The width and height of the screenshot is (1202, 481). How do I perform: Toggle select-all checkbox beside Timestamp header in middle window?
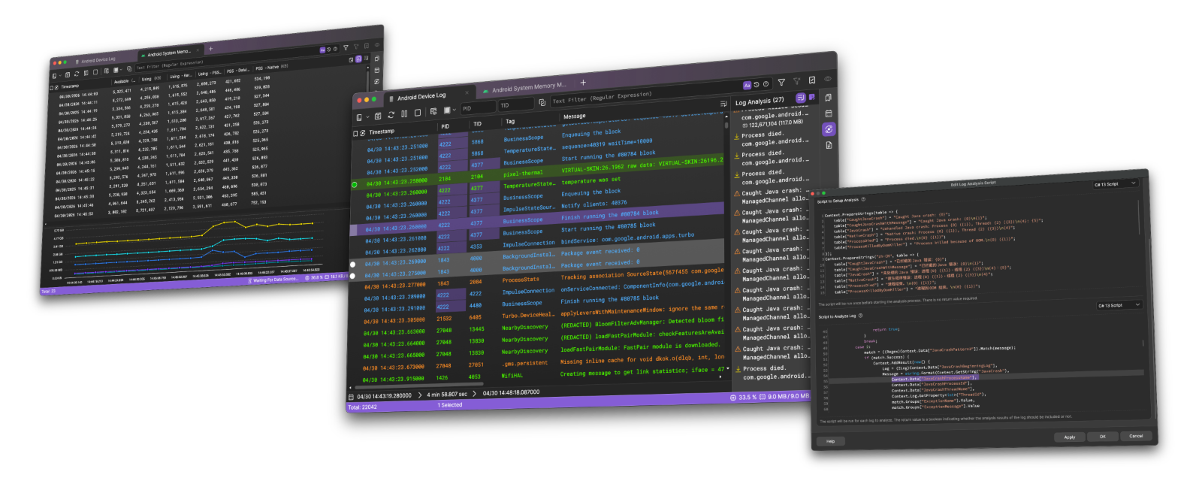click(x=355, y=134)
